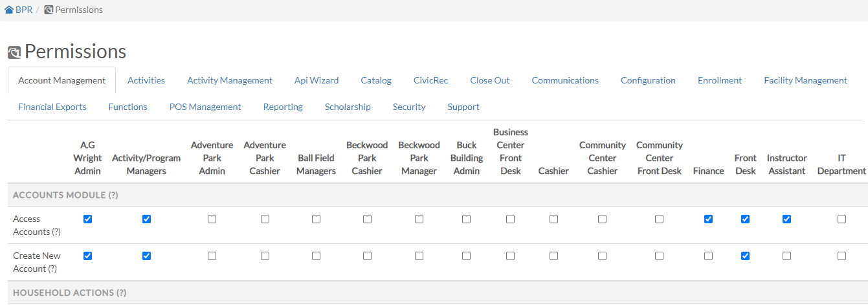Select the Security tab
Image resolution: width=868 pixels, height=308 pixels.
pos(409,107)
